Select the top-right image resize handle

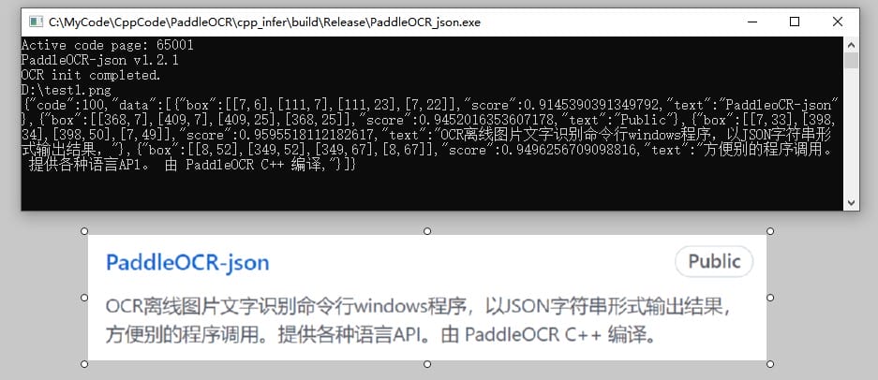[x=770, y=231]
